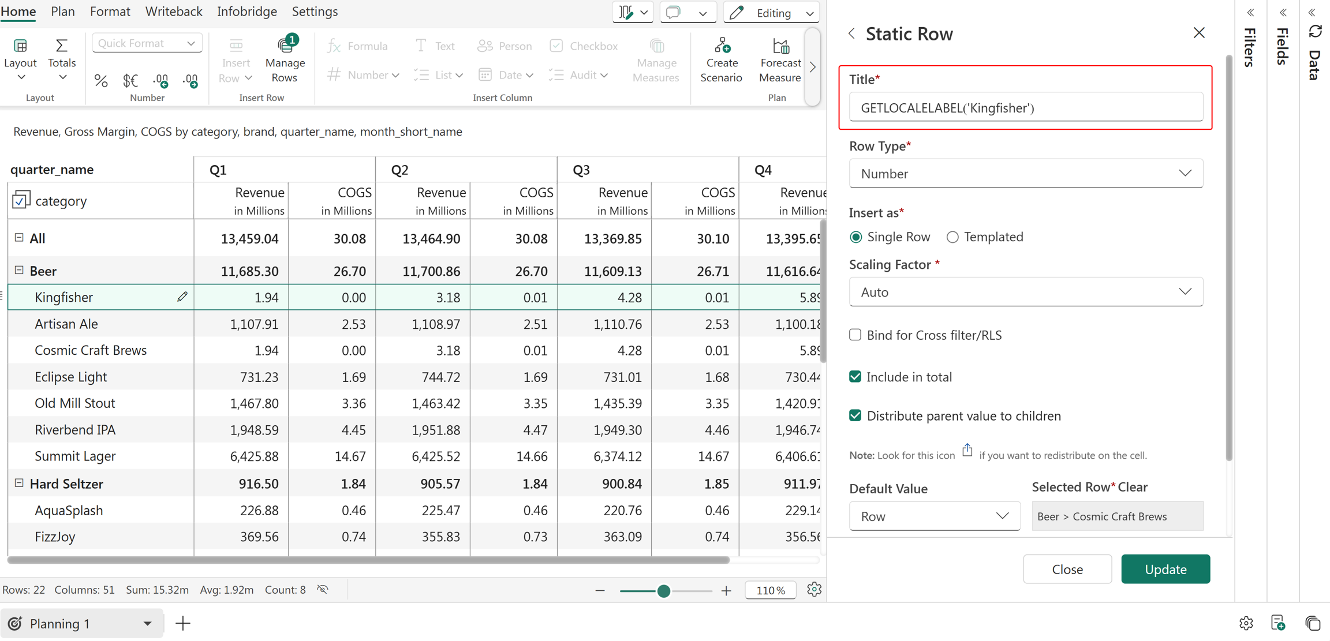Click the Create Scenario icon

[x=722, y=46]
